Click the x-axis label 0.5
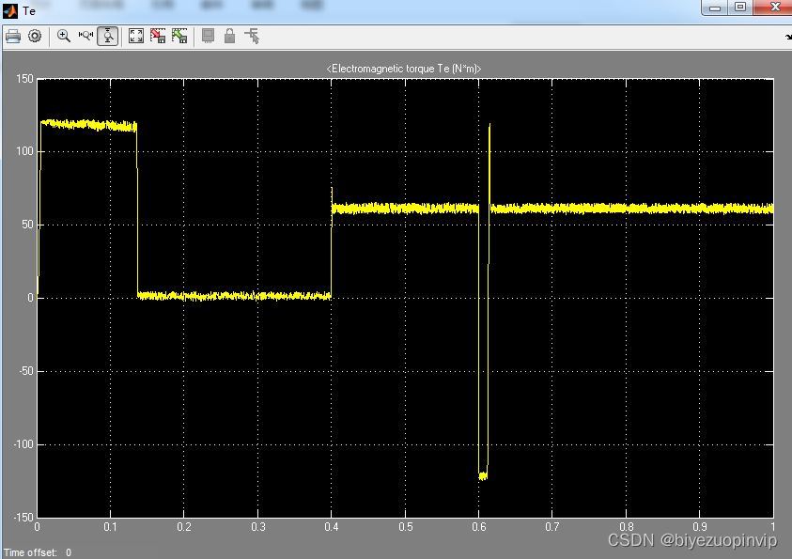792x559 pixels. pos(406,527)
